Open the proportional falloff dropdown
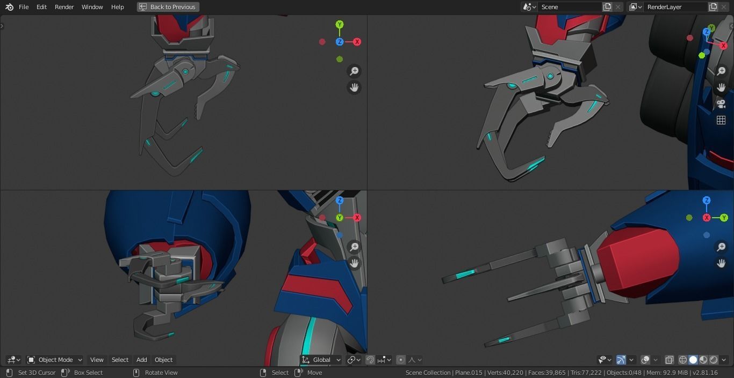This screenshot has width=734, height=378. [415, 360]
